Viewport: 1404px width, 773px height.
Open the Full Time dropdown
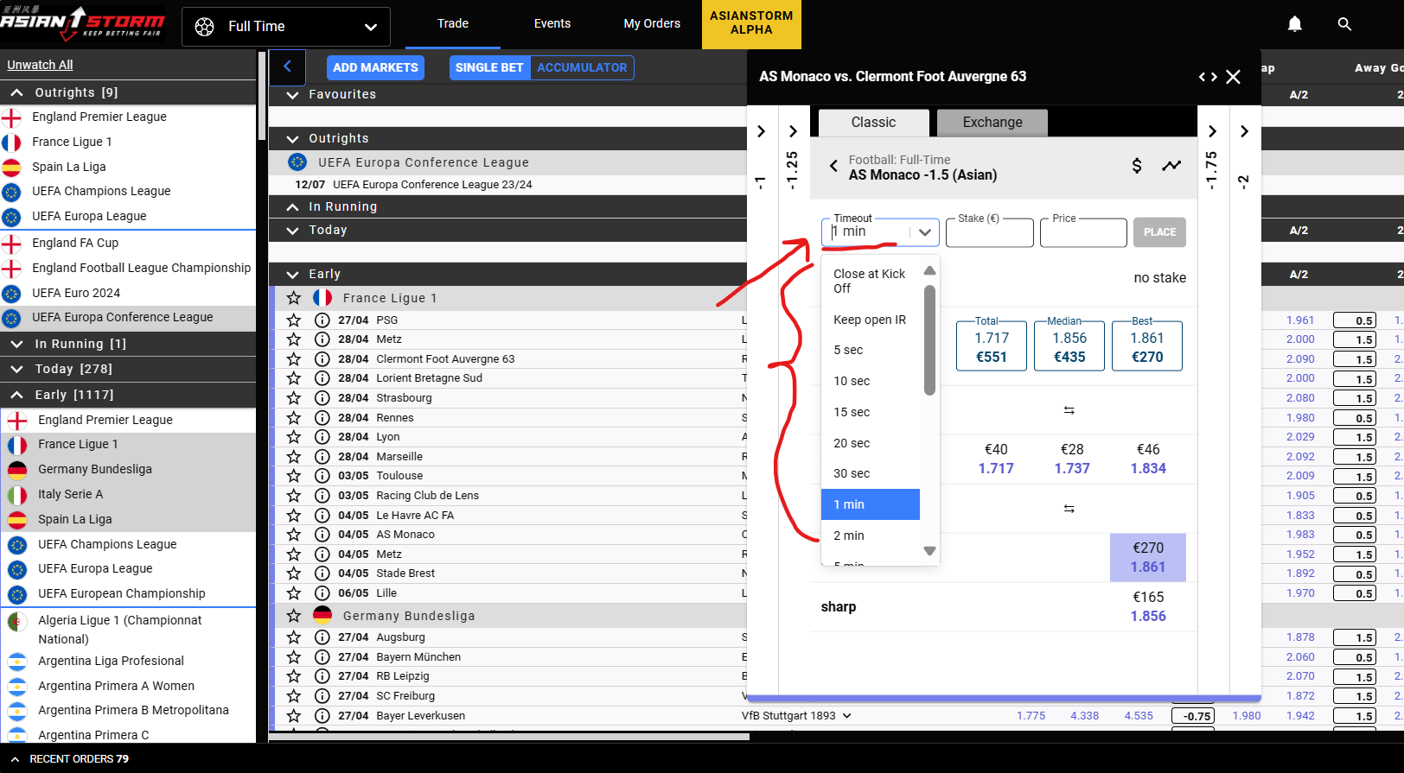[x=286, y=27]
